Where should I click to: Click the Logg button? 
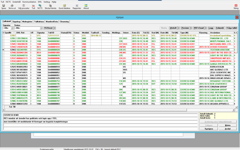211,28
